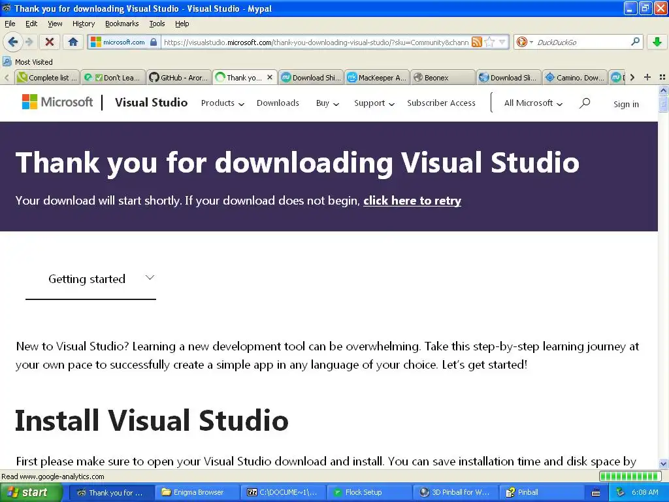Switch to the 'Don't Lea...' tab
This screenshot has height=502, width=669.
click(113, 77)
